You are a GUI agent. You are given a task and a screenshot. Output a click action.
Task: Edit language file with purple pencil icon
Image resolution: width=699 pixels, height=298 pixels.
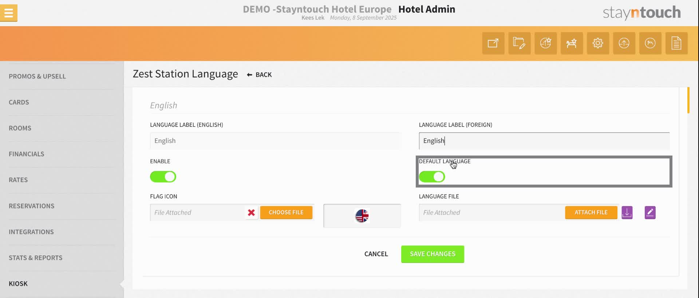[650, 213]
